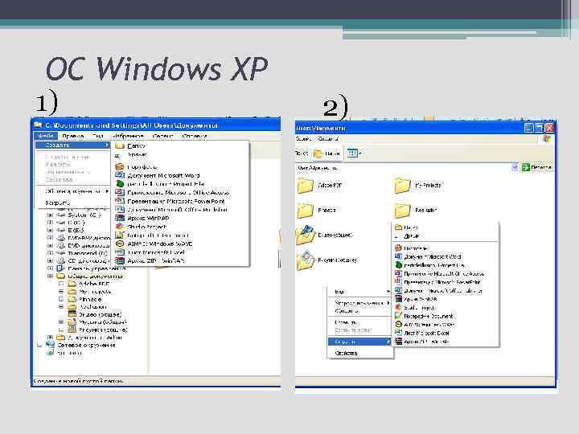Choose Папку folder icon in File menu's Create submenu
The width and height of the screenshot is (579, 434).
pyautogui.click(x=120, y=145)
